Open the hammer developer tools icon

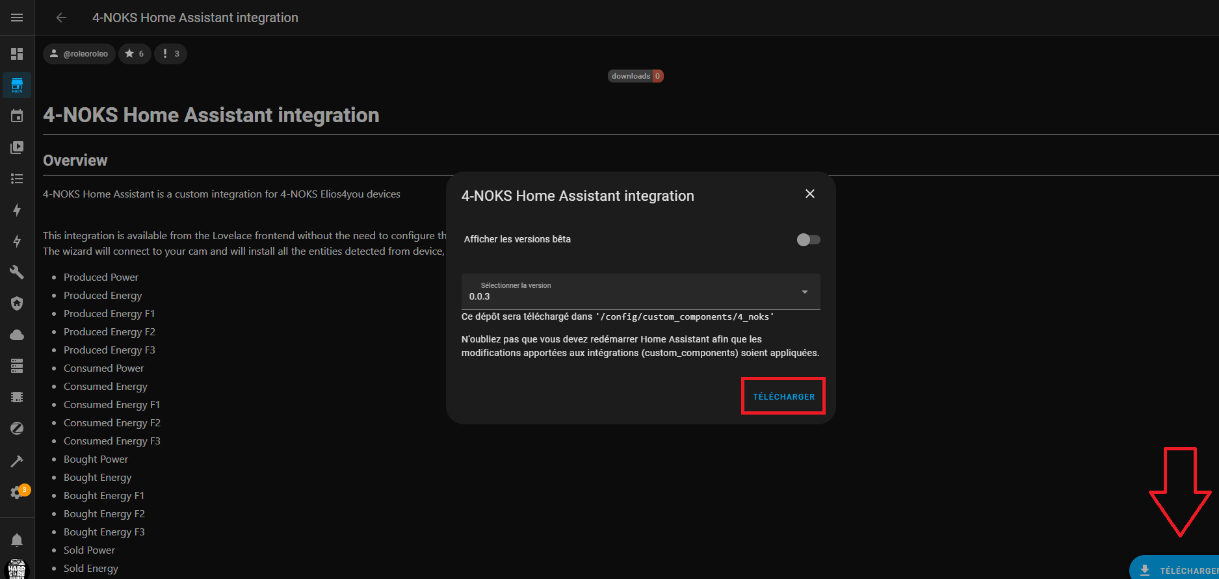(x=17, y=461)
